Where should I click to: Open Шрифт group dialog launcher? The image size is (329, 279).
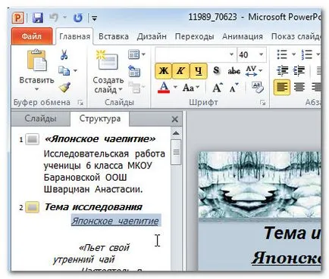(x=263, y=103)
